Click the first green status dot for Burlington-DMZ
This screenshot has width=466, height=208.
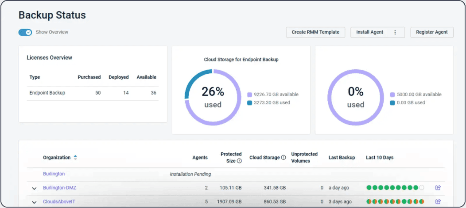tap(369, 188)
